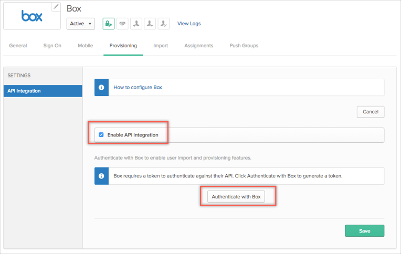Click the pencil edit logo icon
The image size is (401, 254).
(x=56, y=7)
